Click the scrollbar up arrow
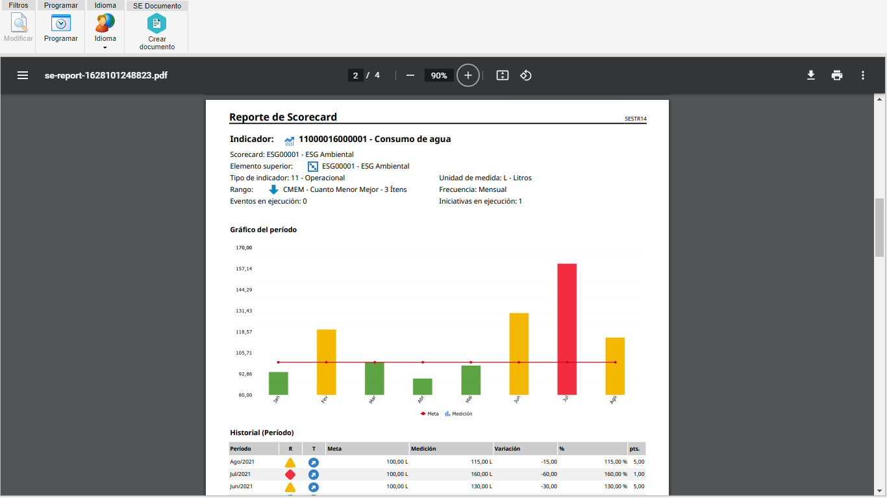887x498 pixels. [x=880, y=99]
